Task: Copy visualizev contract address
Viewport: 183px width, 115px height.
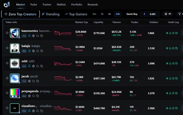Action: click(42, 111)
